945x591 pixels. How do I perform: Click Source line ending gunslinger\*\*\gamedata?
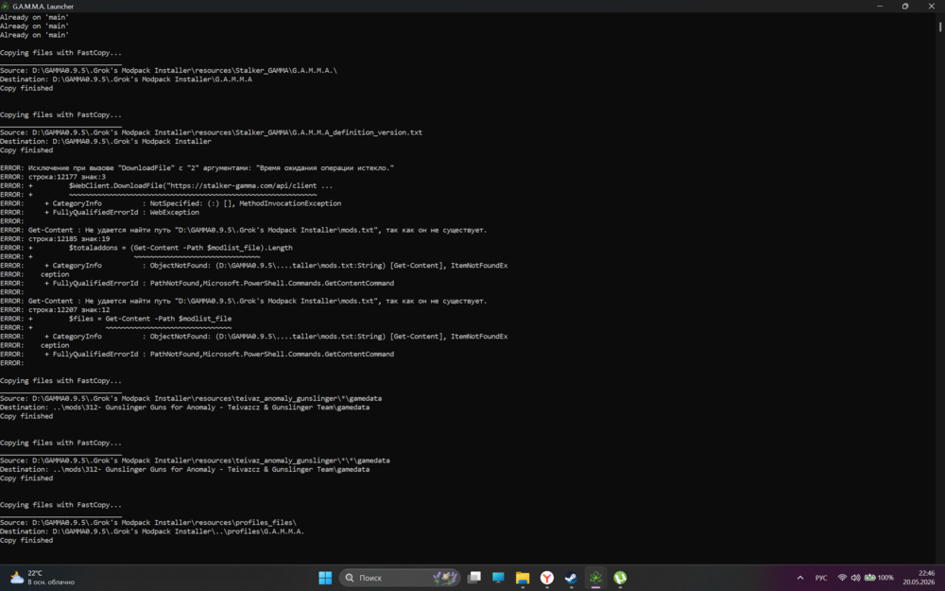pos(195,461)
